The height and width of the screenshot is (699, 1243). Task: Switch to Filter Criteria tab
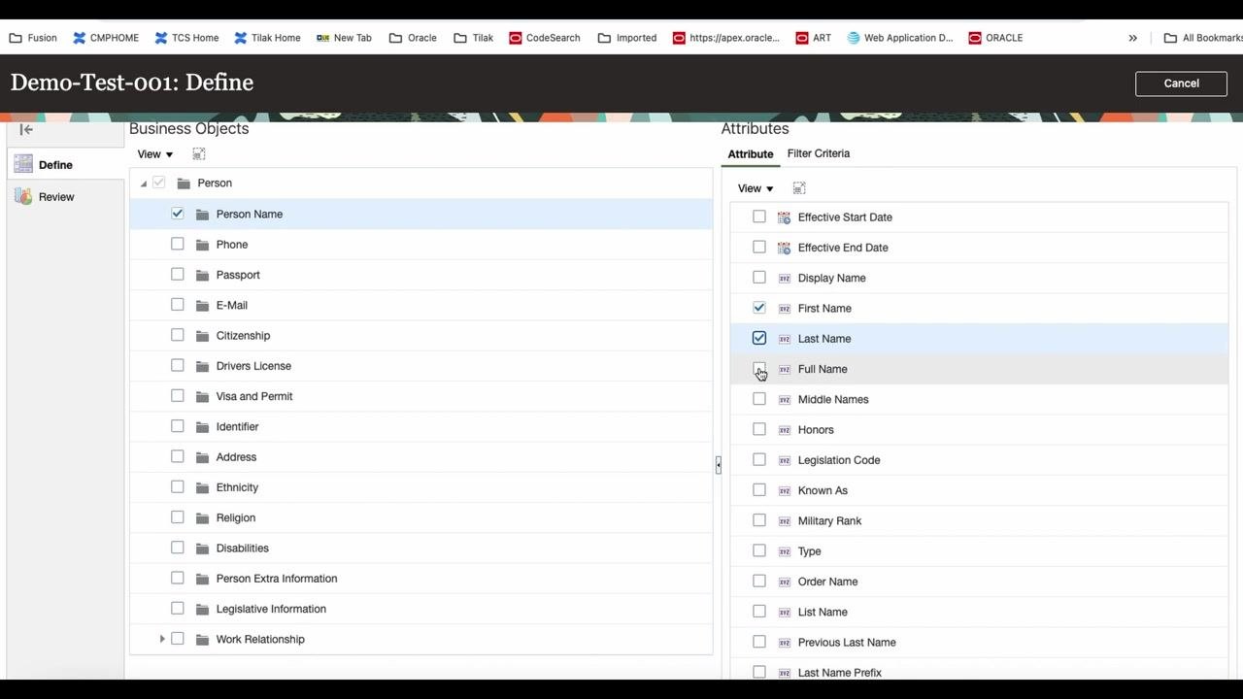pos(819,153)
